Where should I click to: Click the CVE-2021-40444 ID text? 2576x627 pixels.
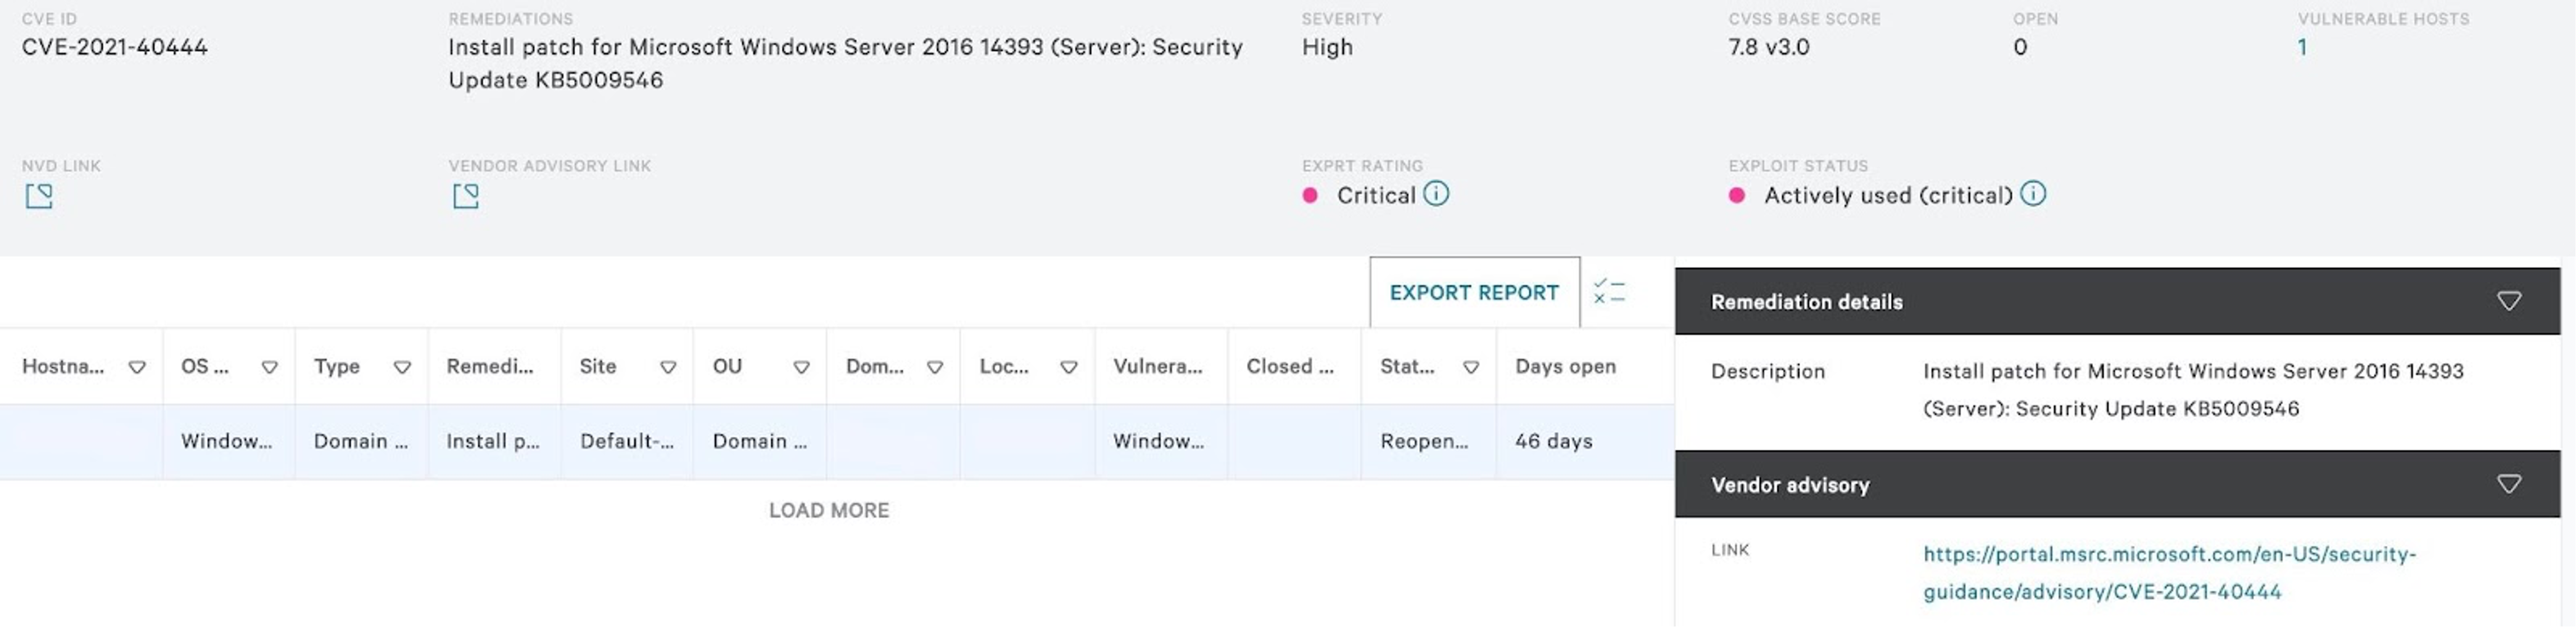(x=115, y=47)
